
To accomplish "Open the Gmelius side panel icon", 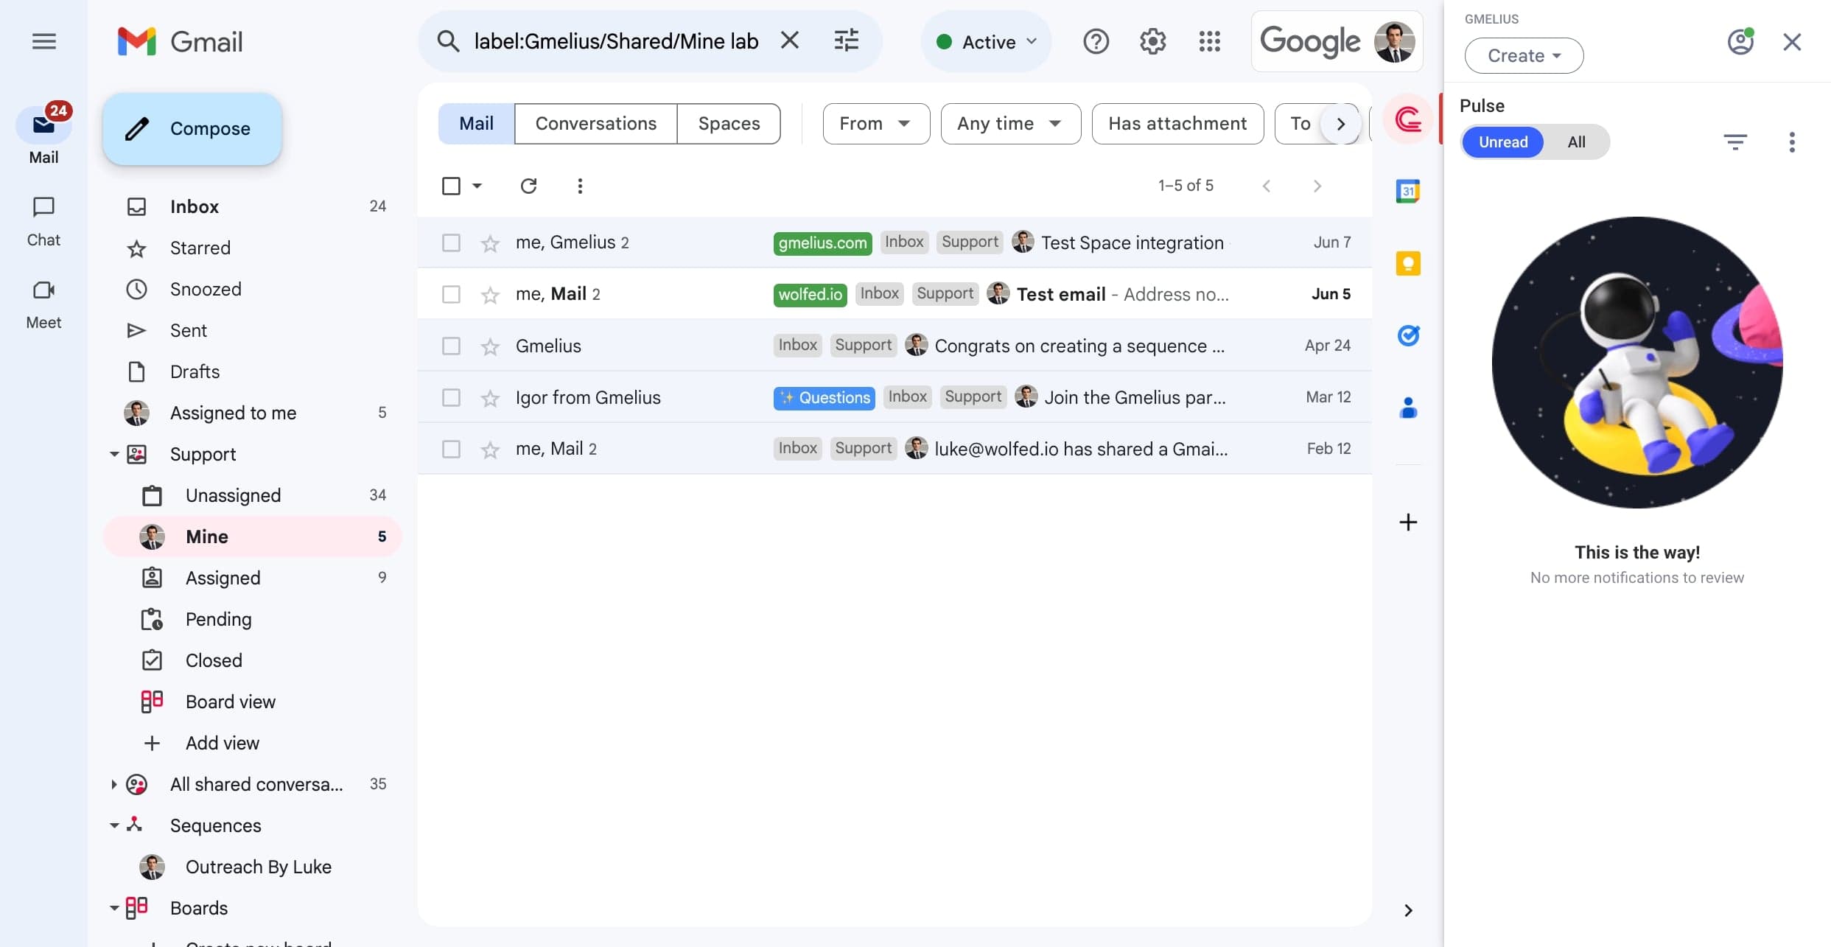I will tap(1407, 119).
